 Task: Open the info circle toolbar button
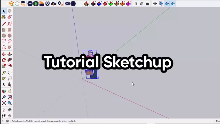pos(73,4)
